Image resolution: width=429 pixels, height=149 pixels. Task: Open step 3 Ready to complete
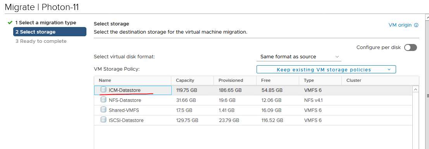click(41, 41)
